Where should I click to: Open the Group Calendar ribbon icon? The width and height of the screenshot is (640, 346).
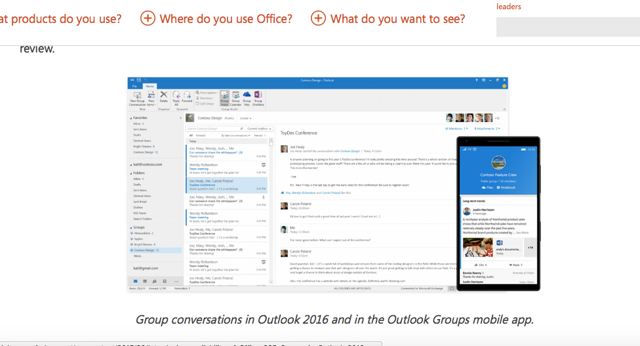[x=235, y=97]
